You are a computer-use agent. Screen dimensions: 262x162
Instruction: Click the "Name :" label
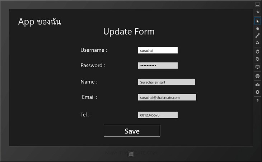pos(89,82)
